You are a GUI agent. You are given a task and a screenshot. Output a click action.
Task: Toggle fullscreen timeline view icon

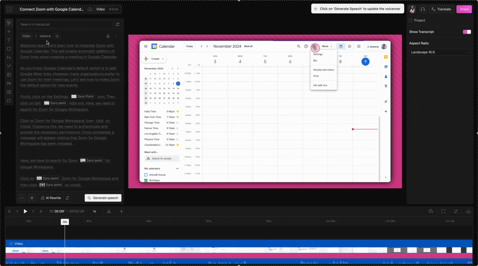(443, 211)
